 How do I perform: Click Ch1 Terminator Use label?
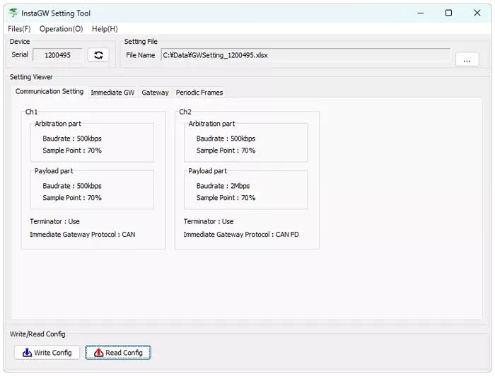pos(54,221)
